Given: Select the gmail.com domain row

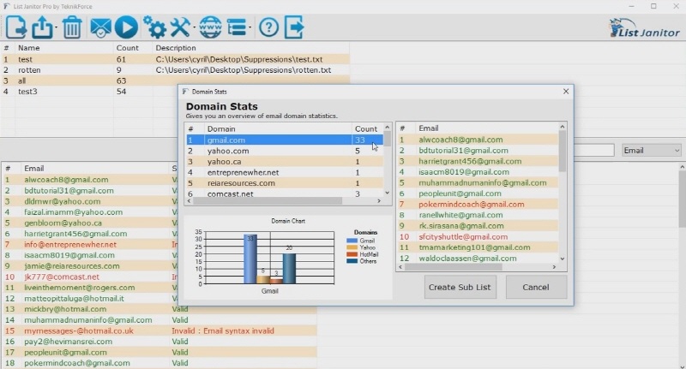Looking at the screenshot, I should click(x=285, y=140).
